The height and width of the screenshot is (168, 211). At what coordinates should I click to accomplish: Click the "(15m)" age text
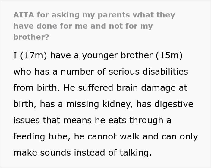coord(169,55)
